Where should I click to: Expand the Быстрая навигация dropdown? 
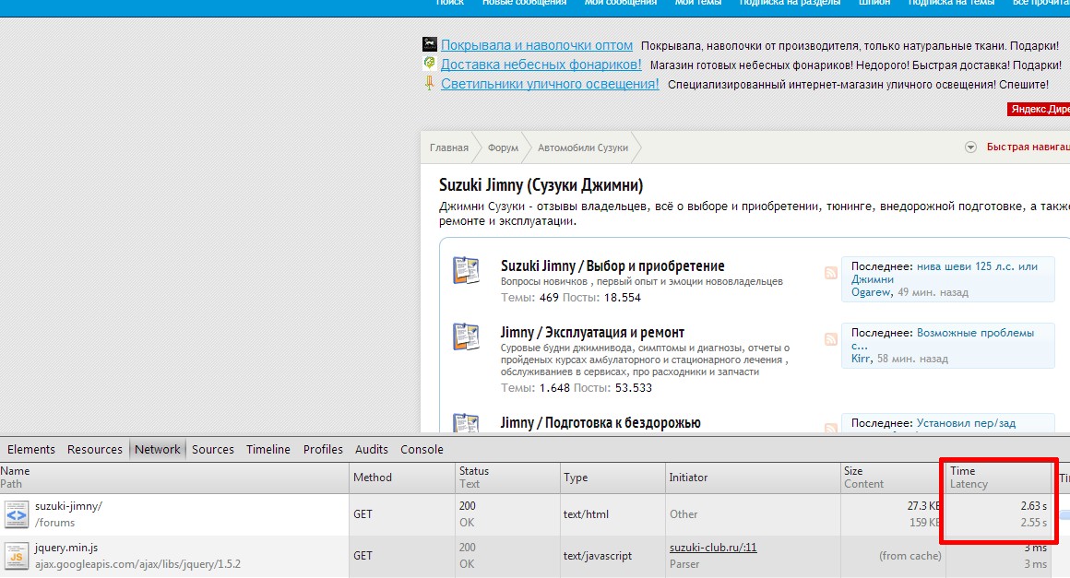[970, 147]
